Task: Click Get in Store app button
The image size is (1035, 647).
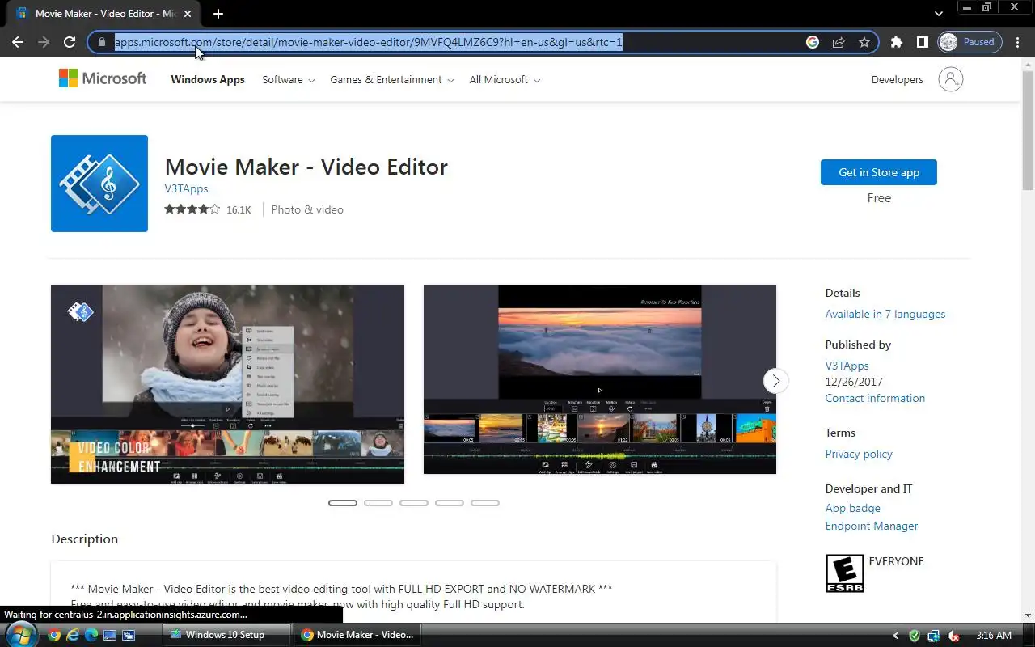Action: 879,172
